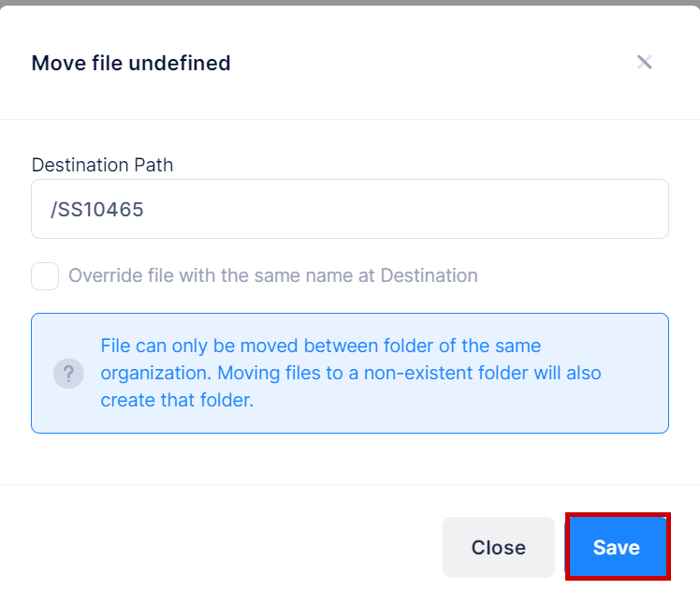Viewport: 700px width, 605px height.
Task: Click the blue info banner message text
Action: [351, 373]
